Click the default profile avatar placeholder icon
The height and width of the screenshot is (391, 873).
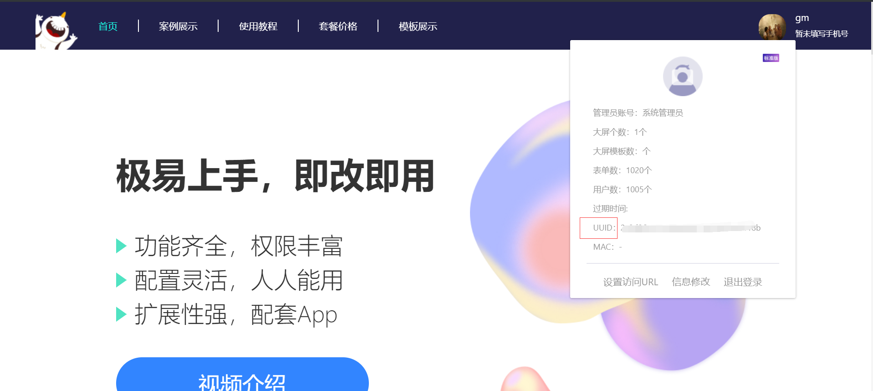tap(683, 76)
